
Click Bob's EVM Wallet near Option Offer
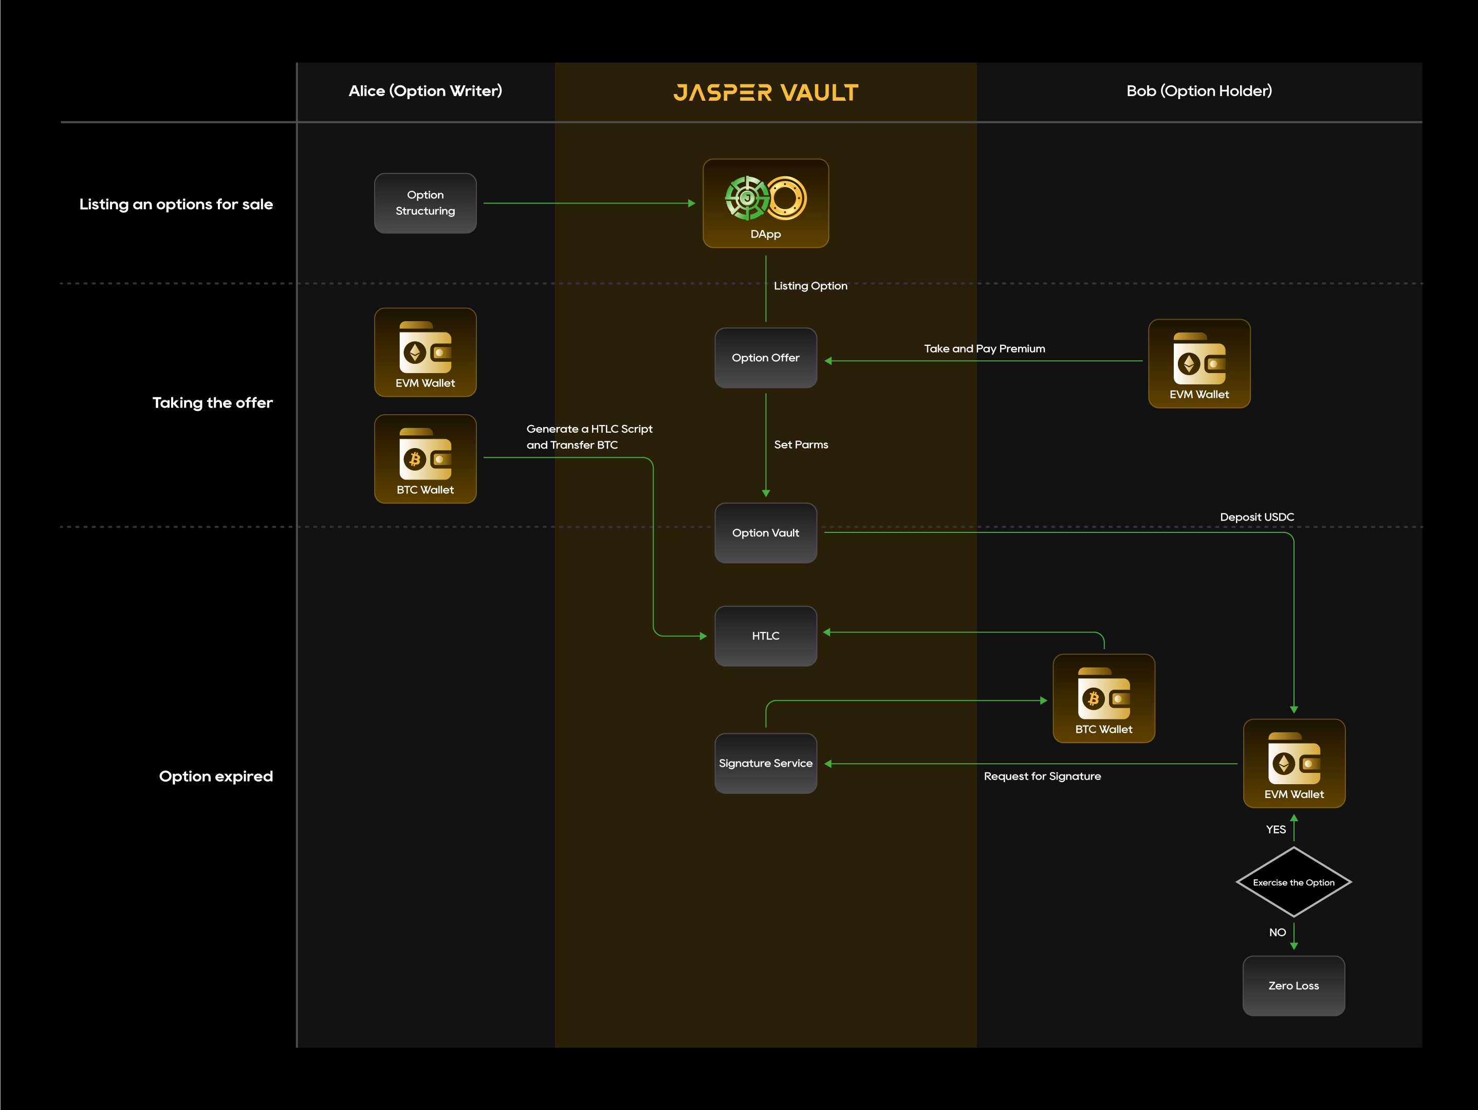1199,363
